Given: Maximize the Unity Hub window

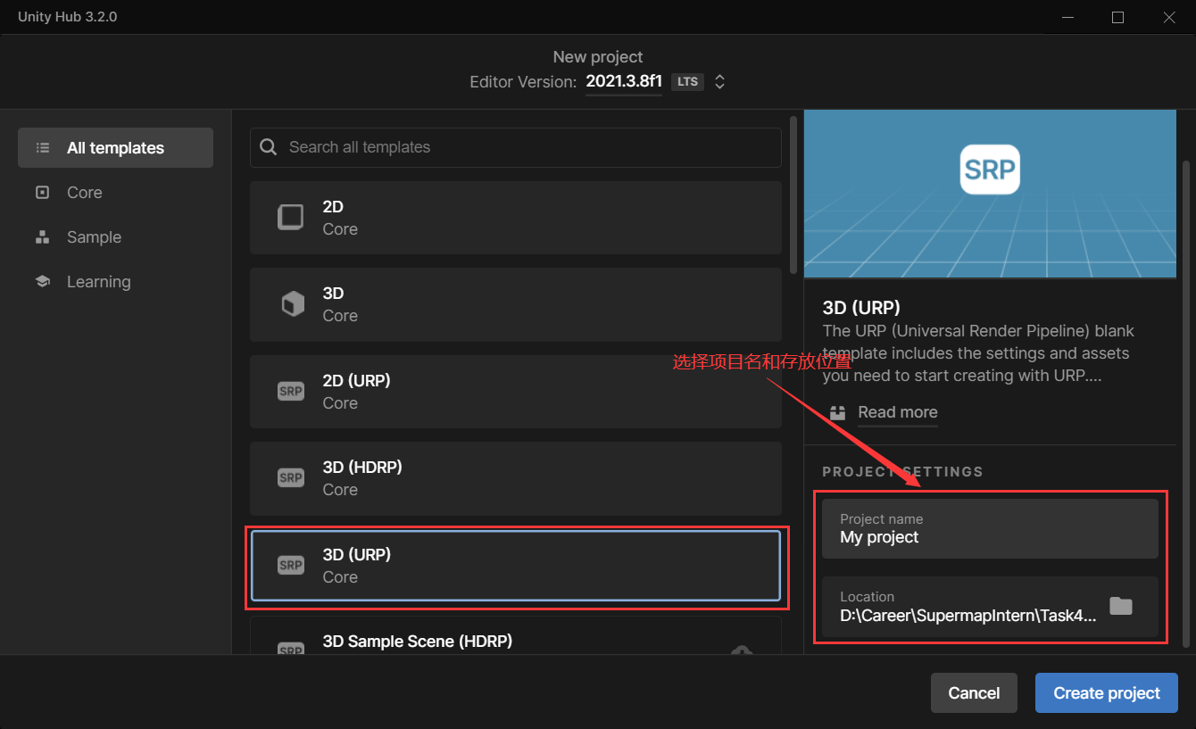Looking at the screenshot, I should click(1117, 17).
